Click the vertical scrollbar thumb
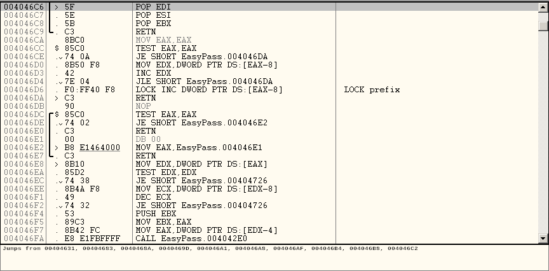 pyautogui.click(x=543, y=26)
